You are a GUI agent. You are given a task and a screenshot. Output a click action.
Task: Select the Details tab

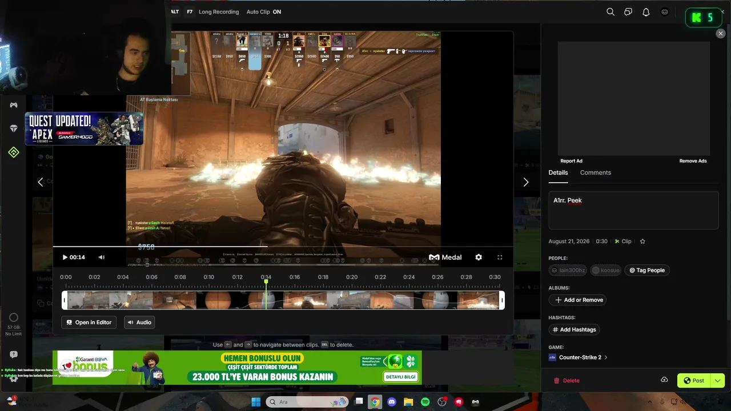click(x=558, y=172)
